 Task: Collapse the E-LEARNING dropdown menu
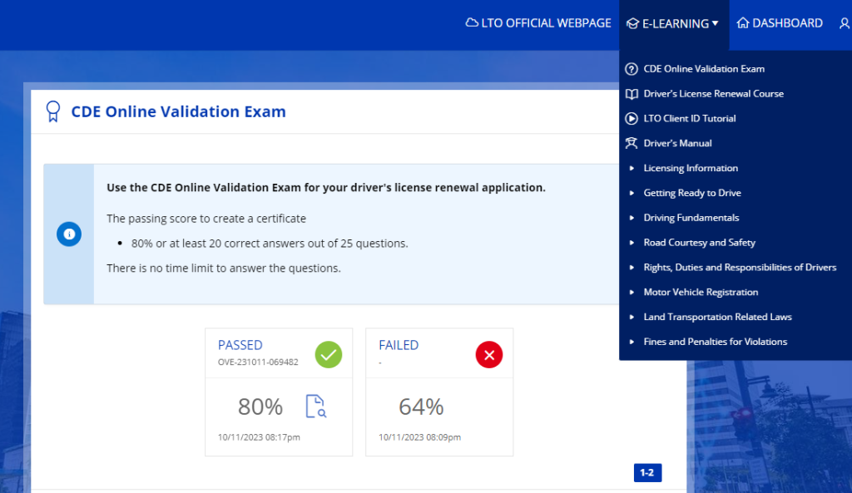672,23
